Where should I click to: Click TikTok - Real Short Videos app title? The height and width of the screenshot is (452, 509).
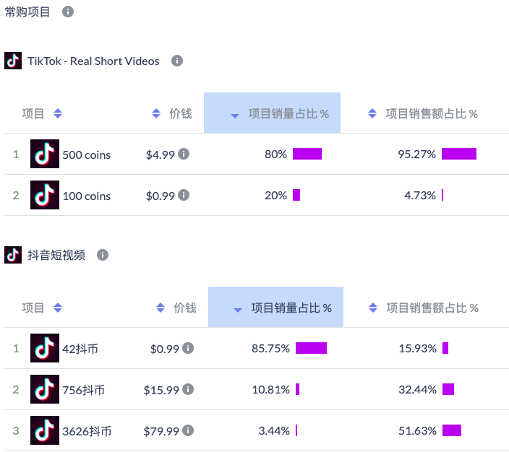pyautogui.click(x=93, y=61)
